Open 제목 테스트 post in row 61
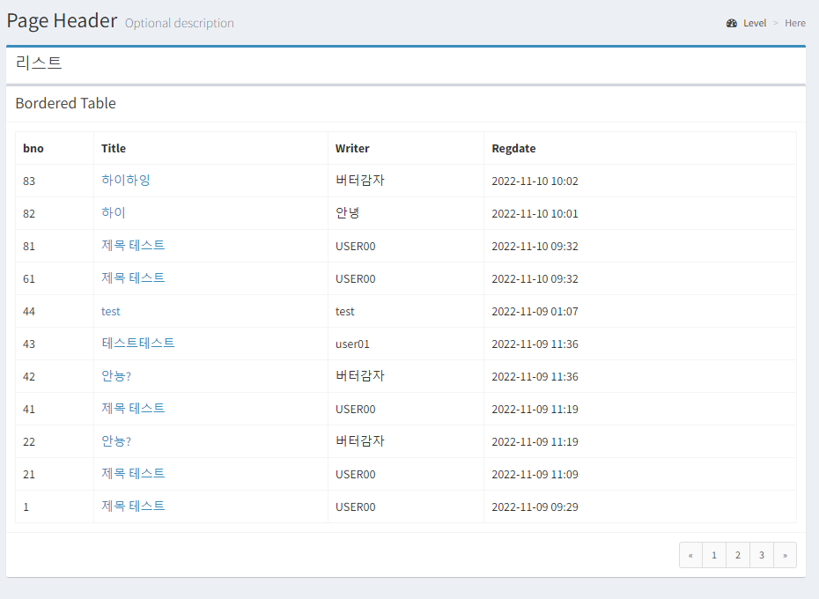819x599 pixels. pos(133,278)
